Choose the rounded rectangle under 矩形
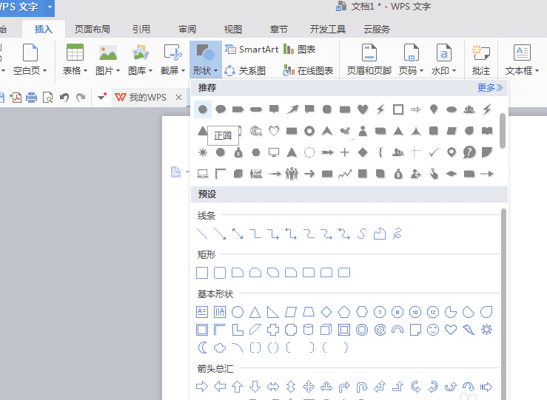 click(220, 273)
